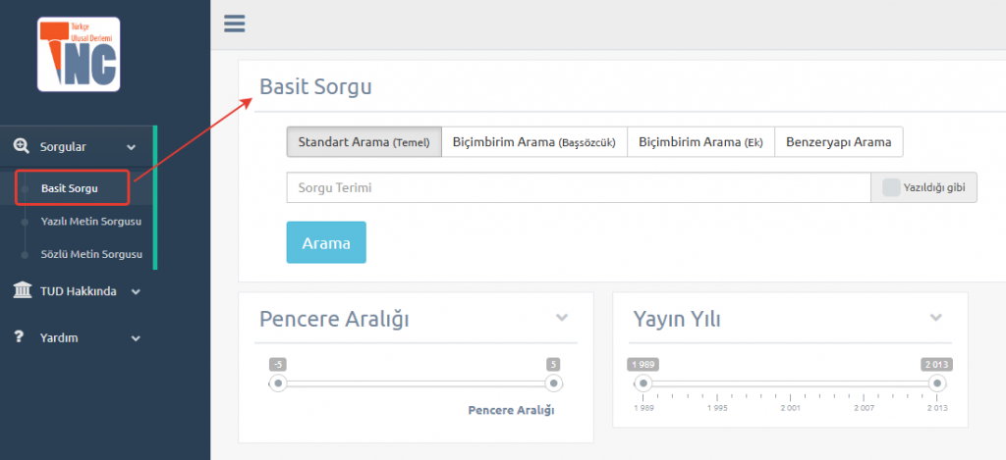Open the Biçimbirim Arama (Ek) tab
This screenshot has height=460, width=1006.
(x=700, y=142)
